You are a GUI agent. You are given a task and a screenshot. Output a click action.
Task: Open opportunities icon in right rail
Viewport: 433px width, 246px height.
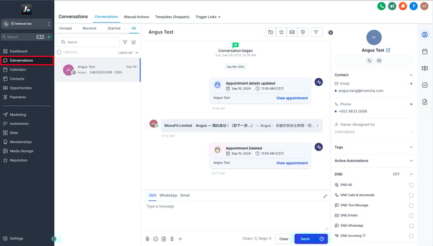[x=425, y=68]
